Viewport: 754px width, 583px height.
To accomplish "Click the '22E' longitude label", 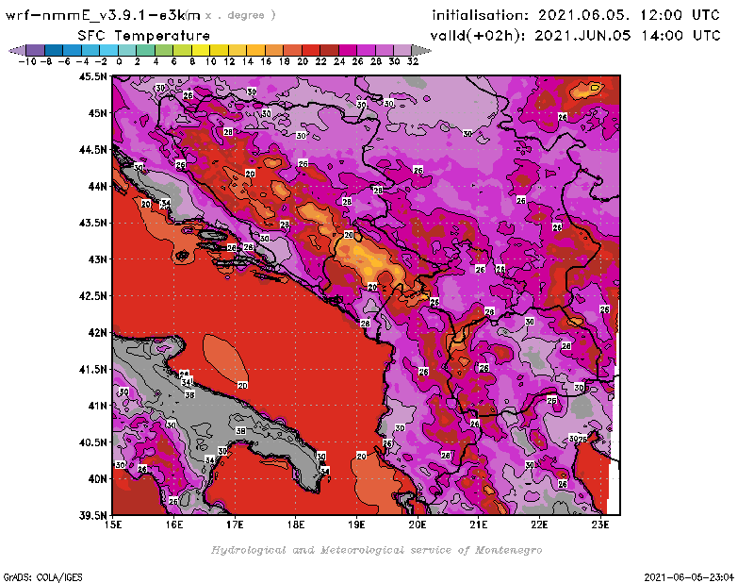I will click(539, 525).
